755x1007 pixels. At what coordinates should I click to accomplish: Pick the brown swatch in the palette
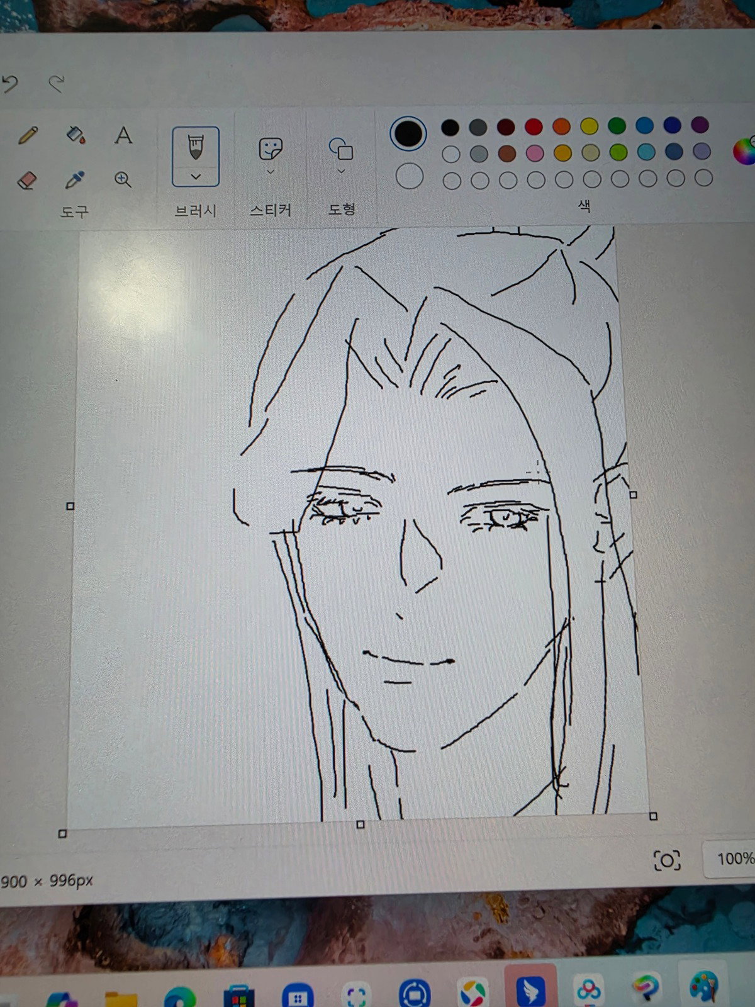pyautogui.click(x=507, y=154)
